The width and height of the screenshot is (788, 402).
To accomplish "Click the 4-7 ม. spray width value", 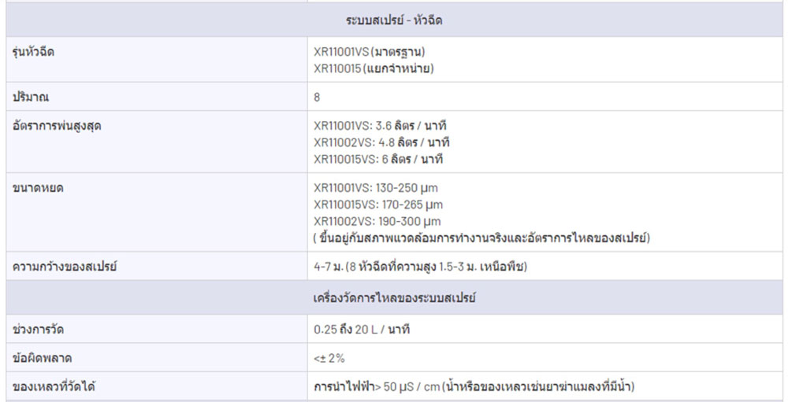I will click(329, 267).
